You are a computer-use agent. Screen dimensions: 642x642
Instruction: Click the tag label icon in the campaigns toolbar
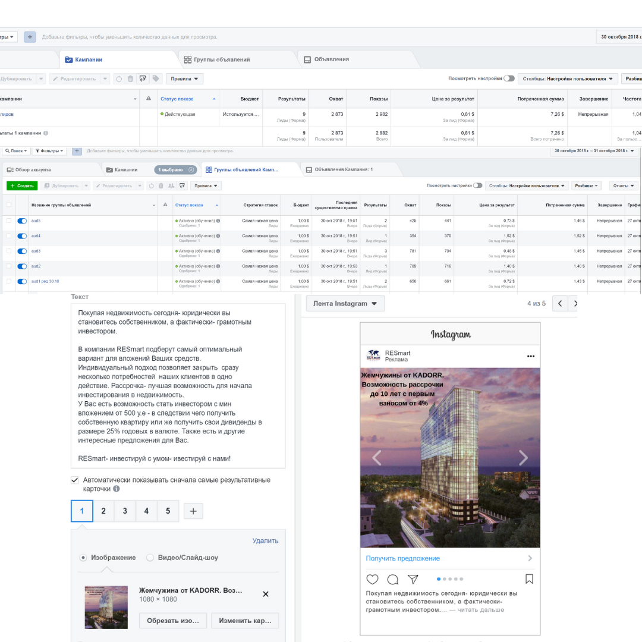pos(156,78)
